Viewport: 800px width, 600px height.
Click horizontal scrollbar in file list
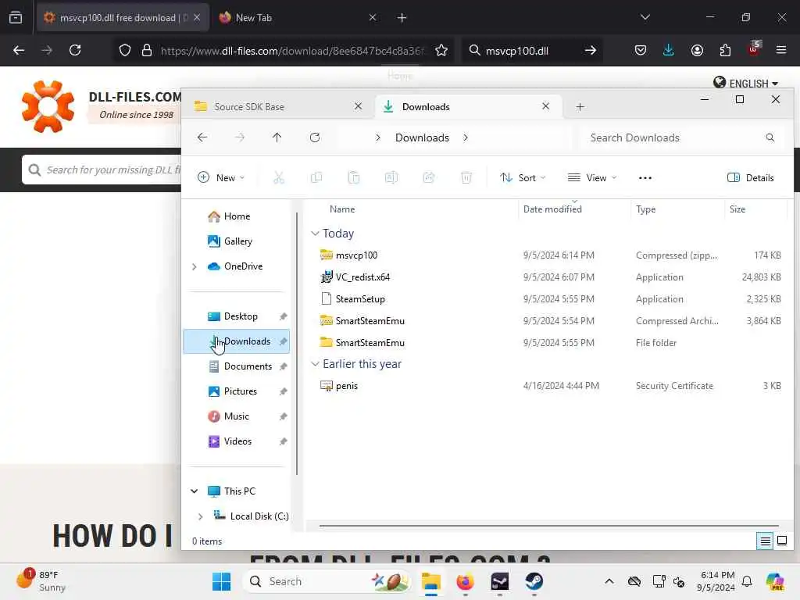[548, 525]
